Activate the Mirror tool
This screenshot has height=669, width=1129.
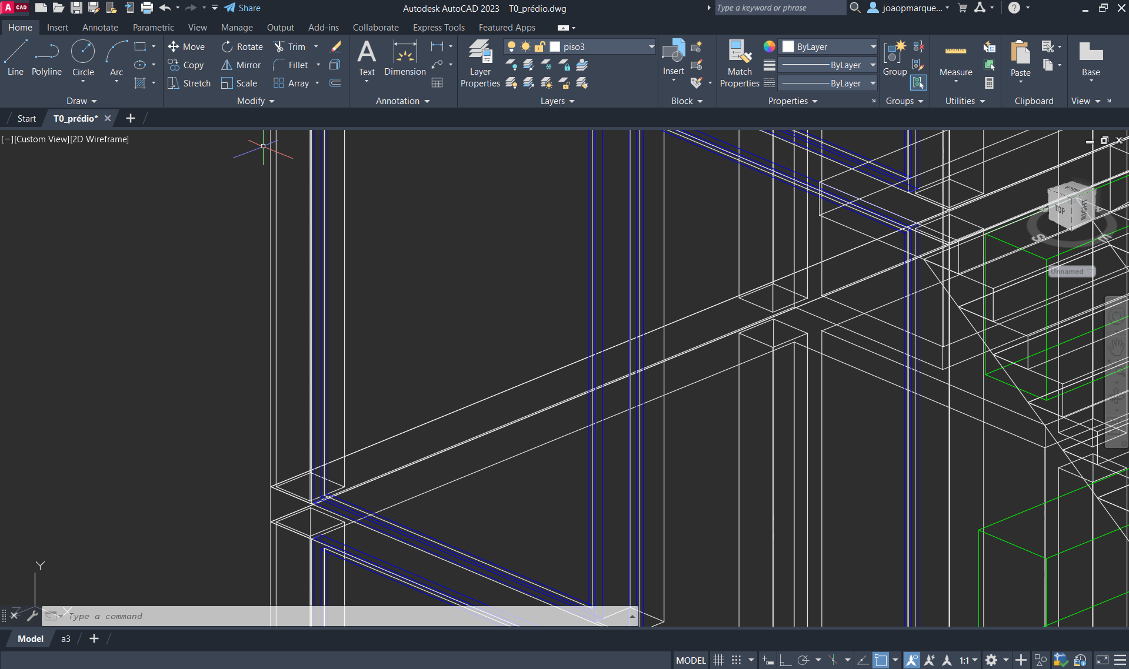click(x=241, y=65)
